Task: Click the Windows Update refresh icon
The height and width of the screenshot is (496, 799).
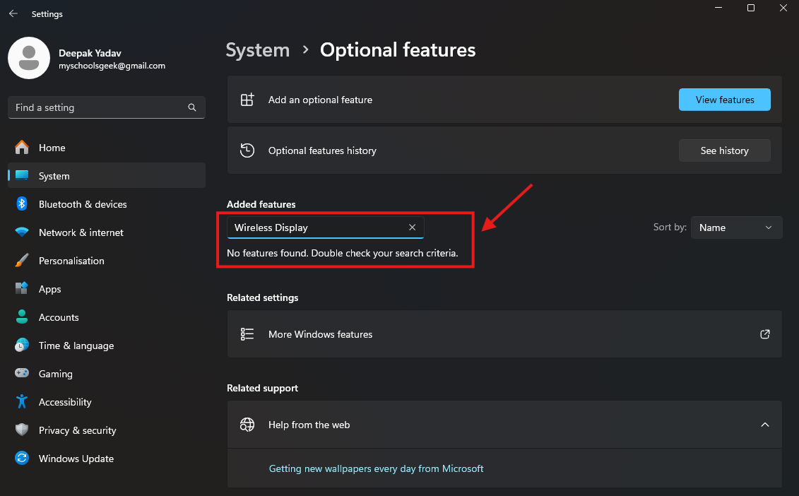Action: [x=22, y=459]
